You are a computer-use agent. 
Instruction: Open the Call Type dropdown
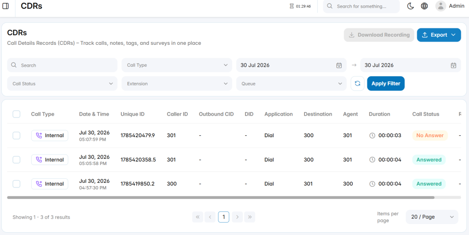[x=177, y=65]
